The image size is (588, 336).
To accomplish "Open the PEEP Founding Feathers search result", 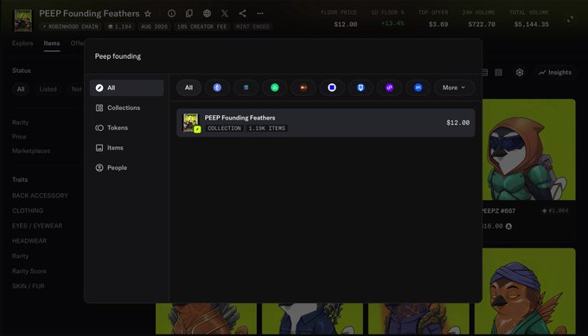I will 325,123.
